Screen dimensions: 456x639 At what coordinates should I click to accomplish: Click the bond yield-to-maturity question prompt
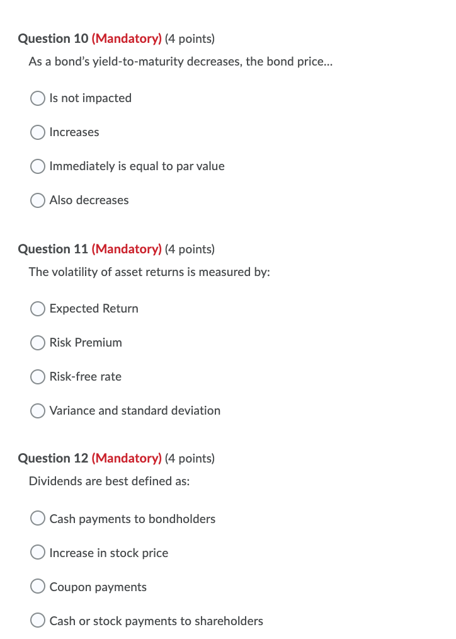(181, 62)
